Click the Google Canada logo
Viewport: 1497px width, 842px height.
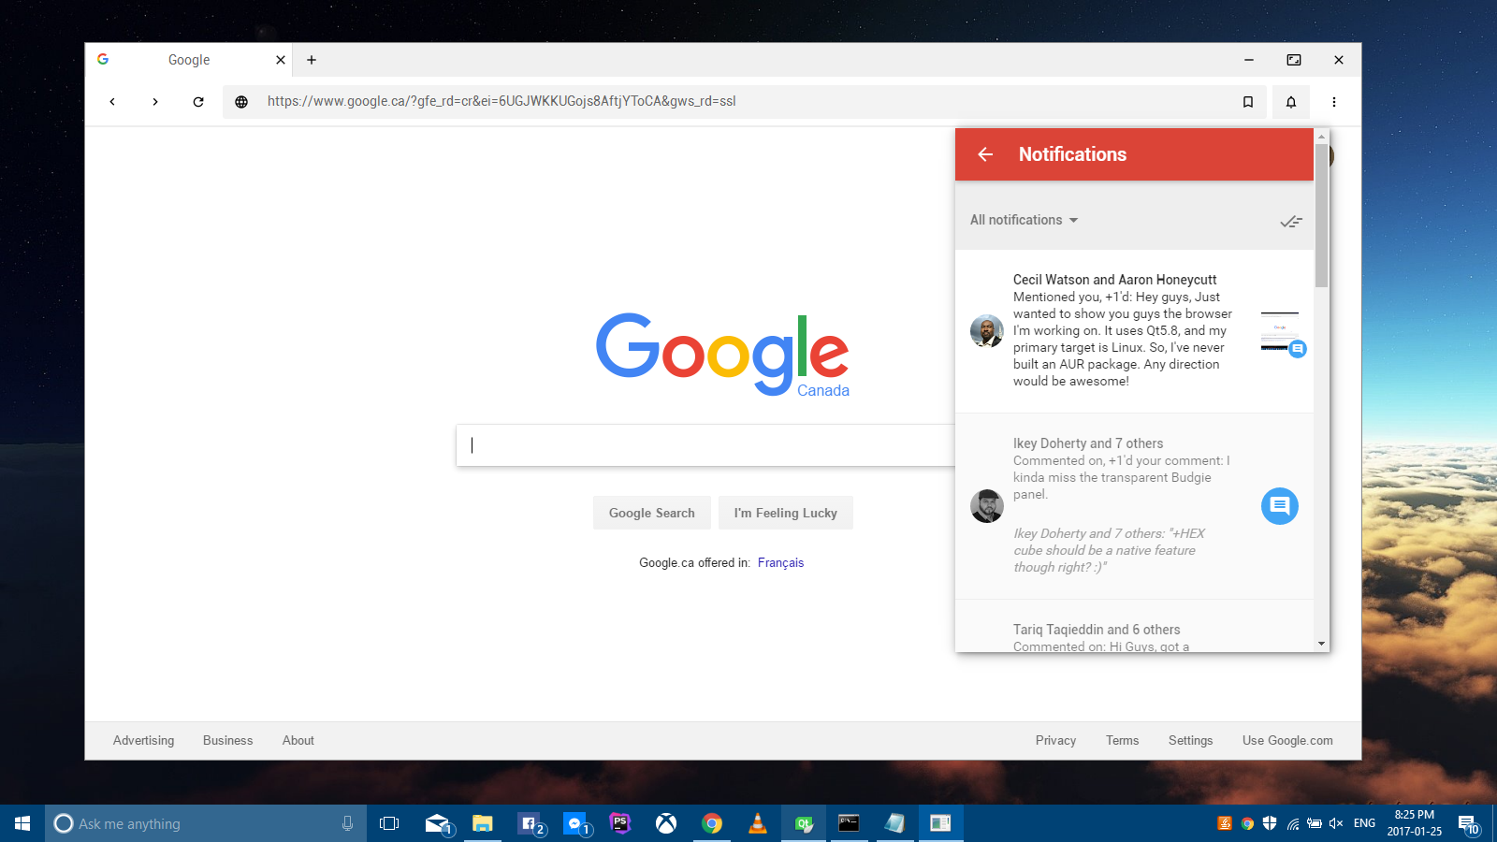click(x=722, y=355)
